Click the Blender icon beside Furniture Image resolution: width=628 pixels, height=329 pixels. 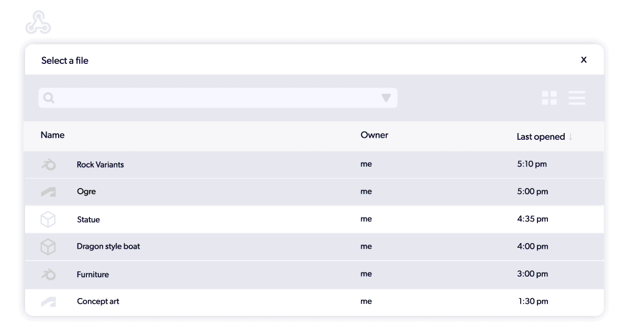(x=48, y=275)
